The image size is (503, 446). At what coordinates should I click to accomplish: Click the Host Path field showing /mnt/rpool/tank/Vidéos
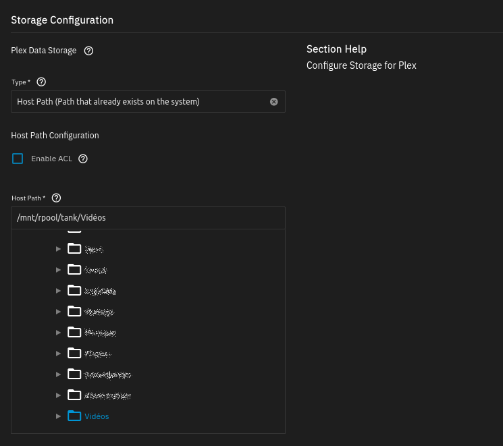[x=148, y=218]
